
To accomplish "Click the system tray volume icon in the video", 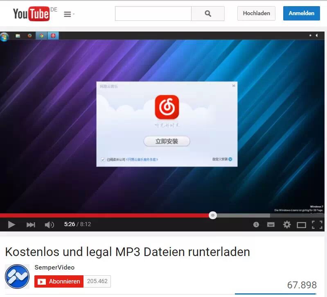I will click(x=317, y=36).
